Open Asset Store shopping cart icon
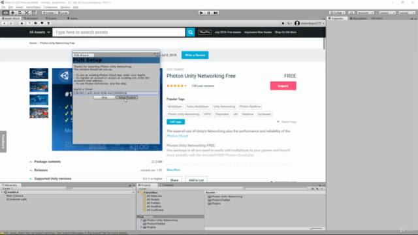This screenshot has width=418, height=235. point(48,23)
